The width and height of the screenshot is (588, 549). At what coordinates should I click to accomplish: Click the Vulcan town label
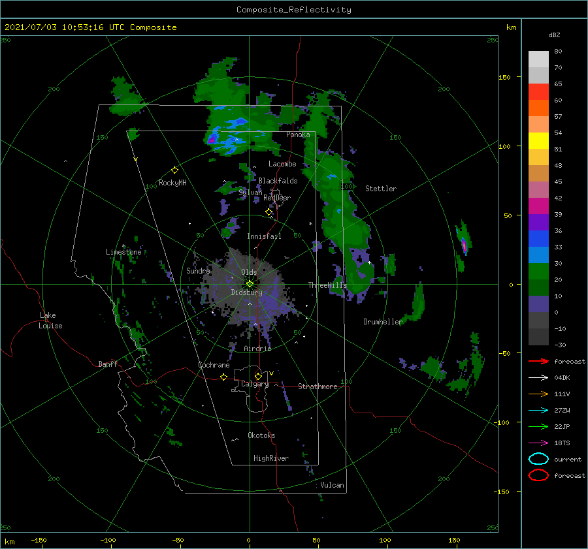click(332, 485)
